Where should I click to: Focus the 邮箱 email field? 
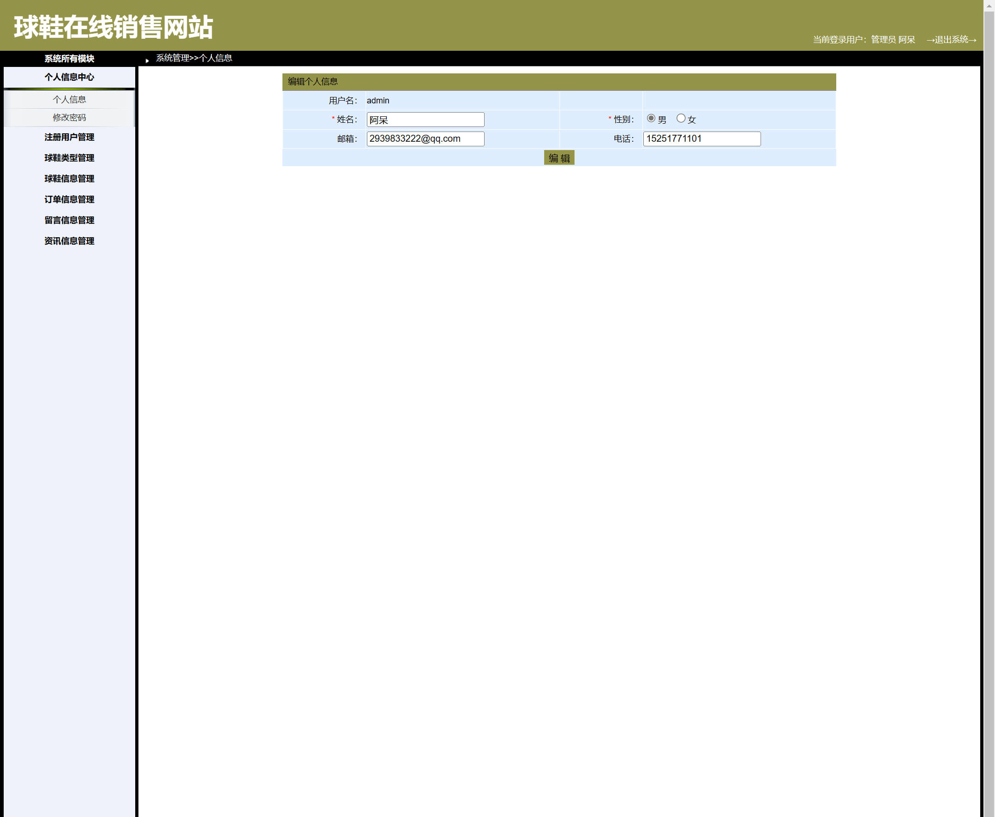[x=425, y=139]
